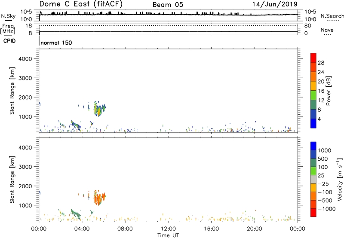Click the "10^5" label beside N.Search
Image resolution: width=344 pixels, height=238 pixels.
click(x=310, y=12)
